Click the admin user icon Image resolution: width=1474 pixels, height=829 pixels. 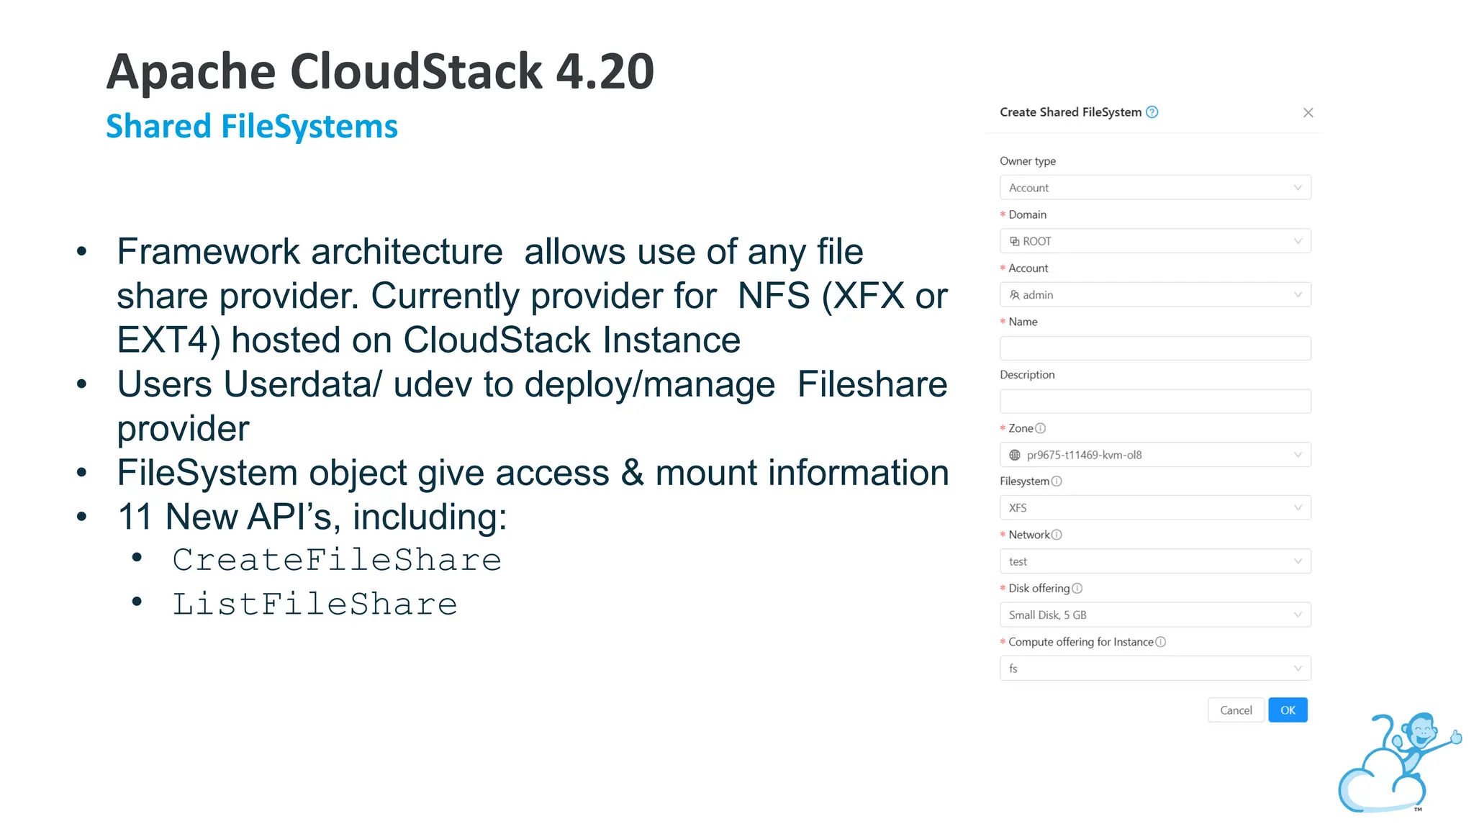1014,295
